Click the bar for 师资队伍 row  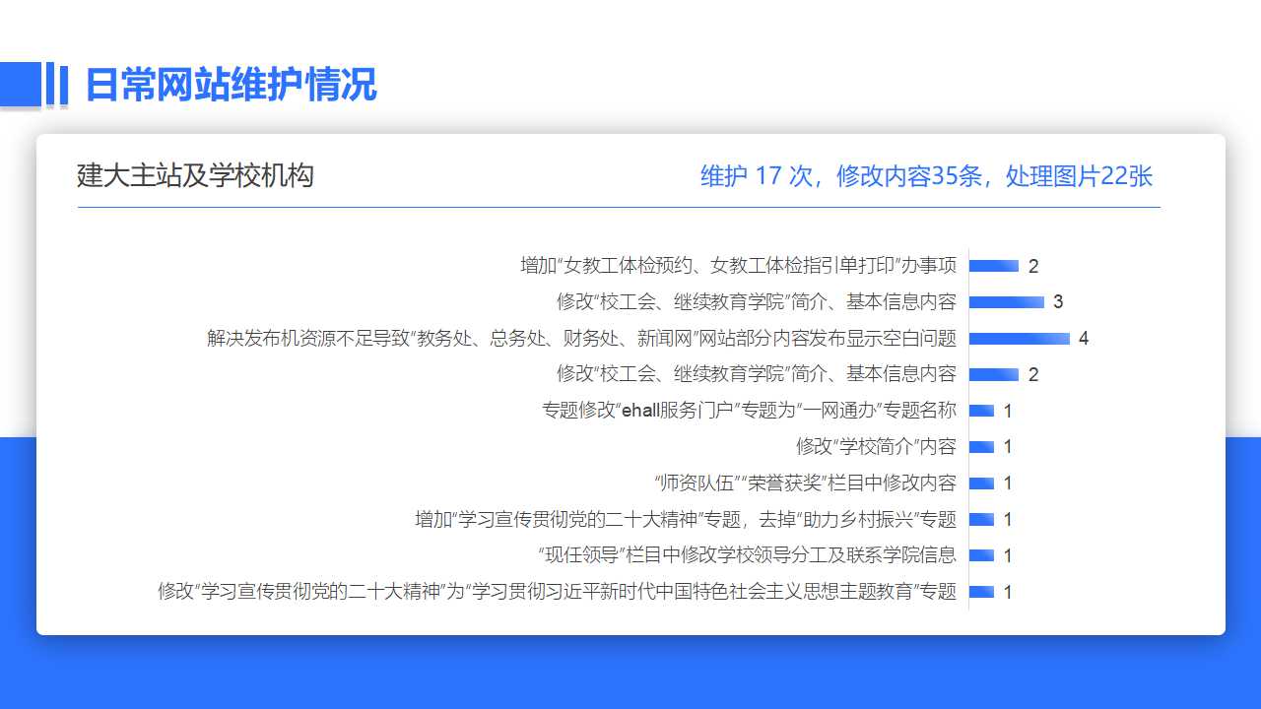(x=981, y=483)
